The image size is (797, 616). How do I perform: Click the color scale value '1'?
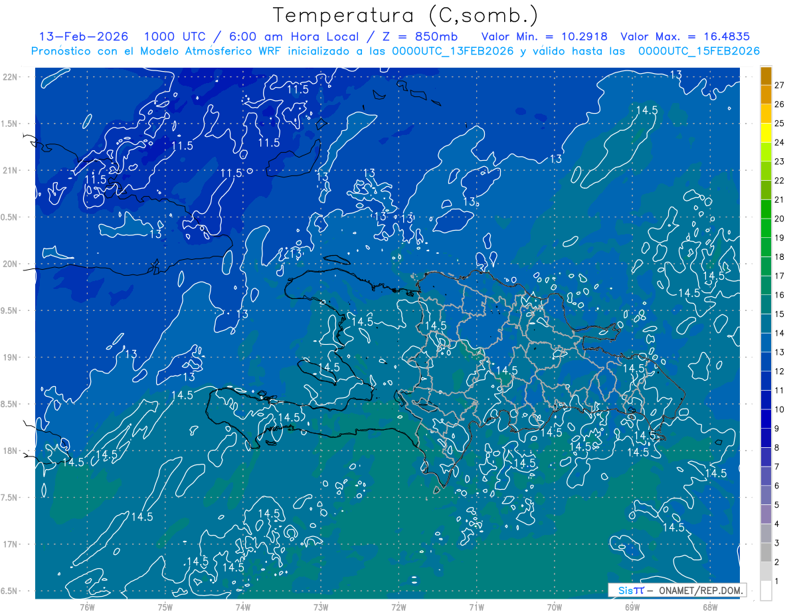tap(776, 581)
